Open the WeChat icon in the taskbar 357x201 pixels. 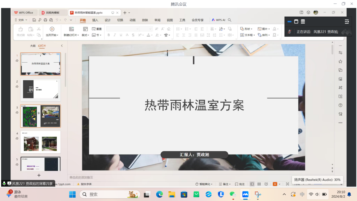[233, 194]
